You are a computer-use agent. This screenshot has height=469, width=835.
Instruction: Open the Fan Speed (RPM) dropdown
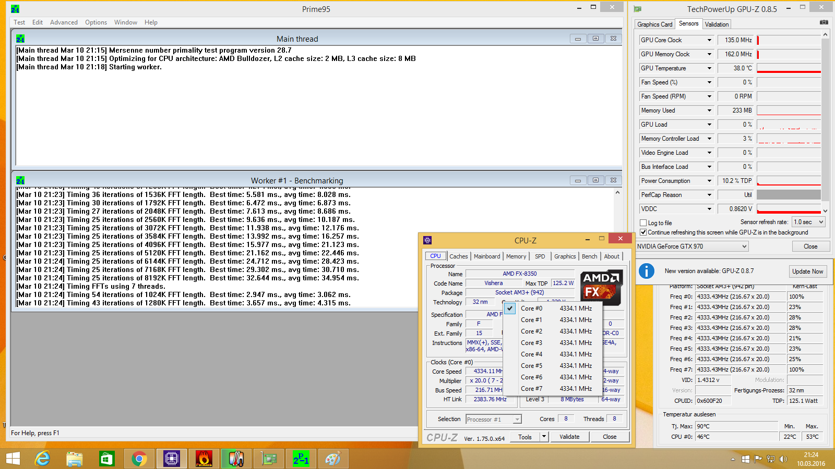[x=709, y=96]
